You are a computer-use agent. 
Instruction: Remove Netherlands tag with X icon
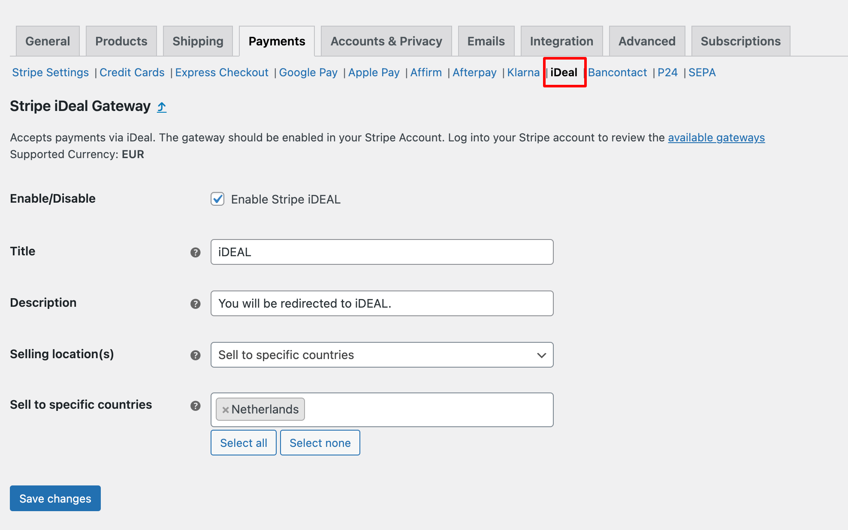pyautogui.click(x=226, y=409)
